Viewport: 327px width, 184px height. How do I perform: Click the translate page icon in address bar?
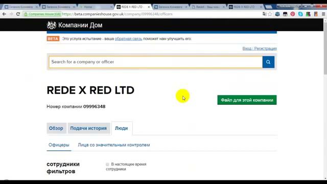coord(265,14)
